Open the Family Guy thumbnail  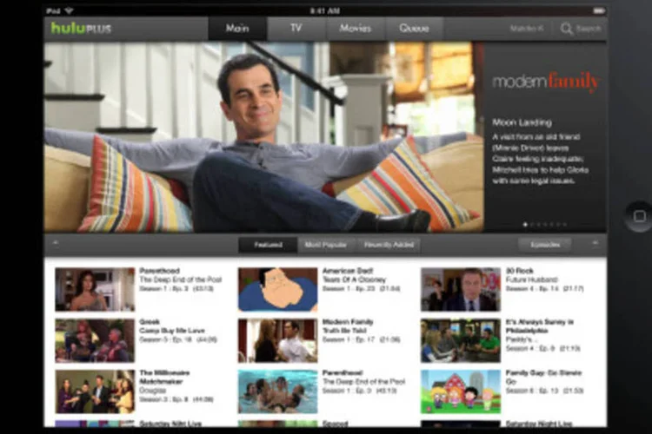click(461, 391)
